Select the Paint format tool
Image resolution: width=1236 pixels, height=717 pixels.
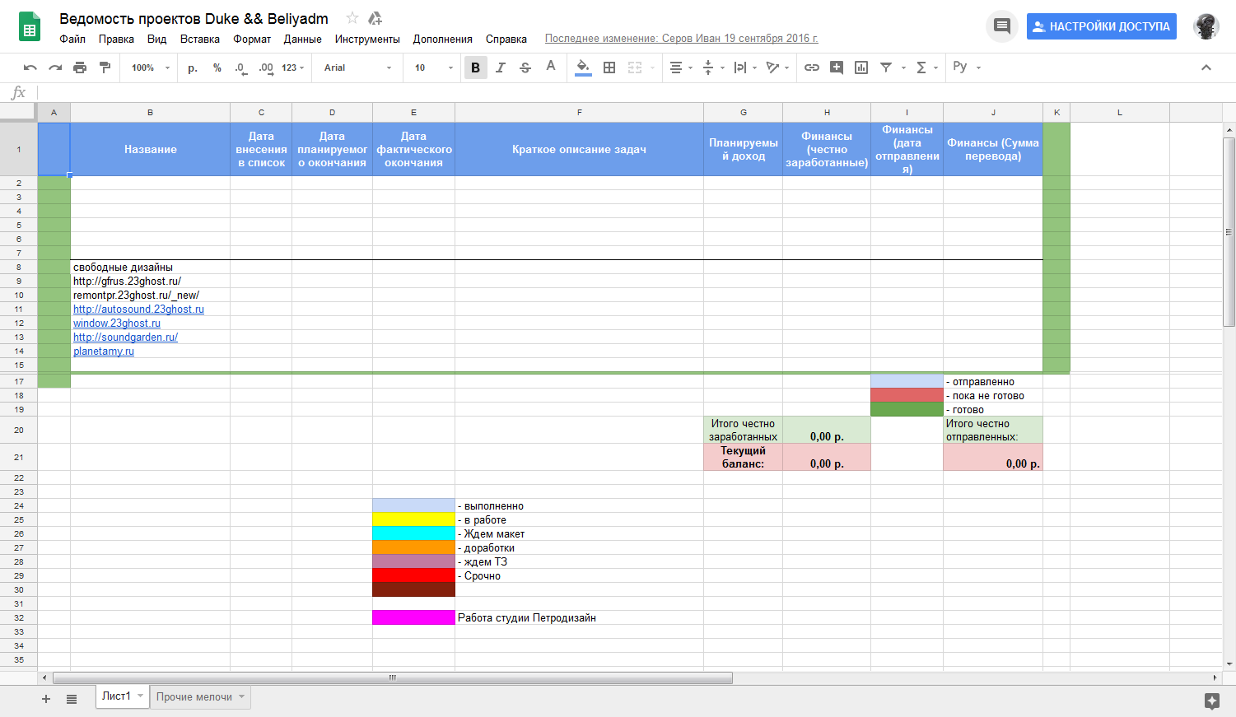point(105,68)
